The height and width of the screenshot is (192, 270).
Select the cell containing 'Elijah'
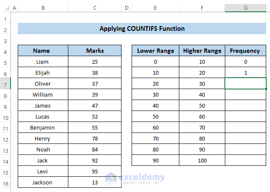click(x=43, y=73)
